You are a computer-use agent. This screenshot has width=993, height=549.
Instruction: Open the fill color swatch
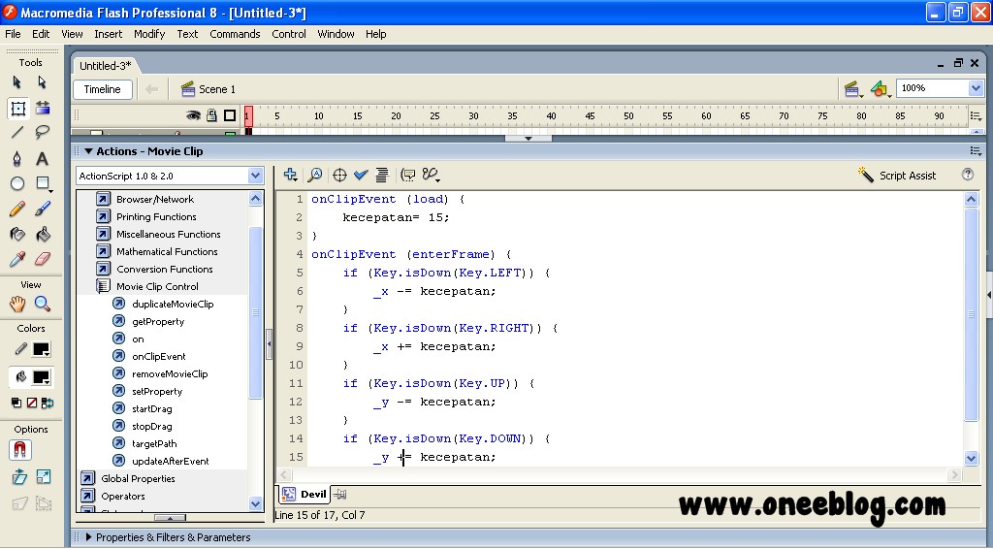coord(41,377)
